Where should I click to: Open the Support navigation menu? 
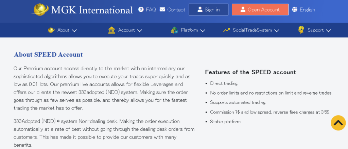(314, 30)
